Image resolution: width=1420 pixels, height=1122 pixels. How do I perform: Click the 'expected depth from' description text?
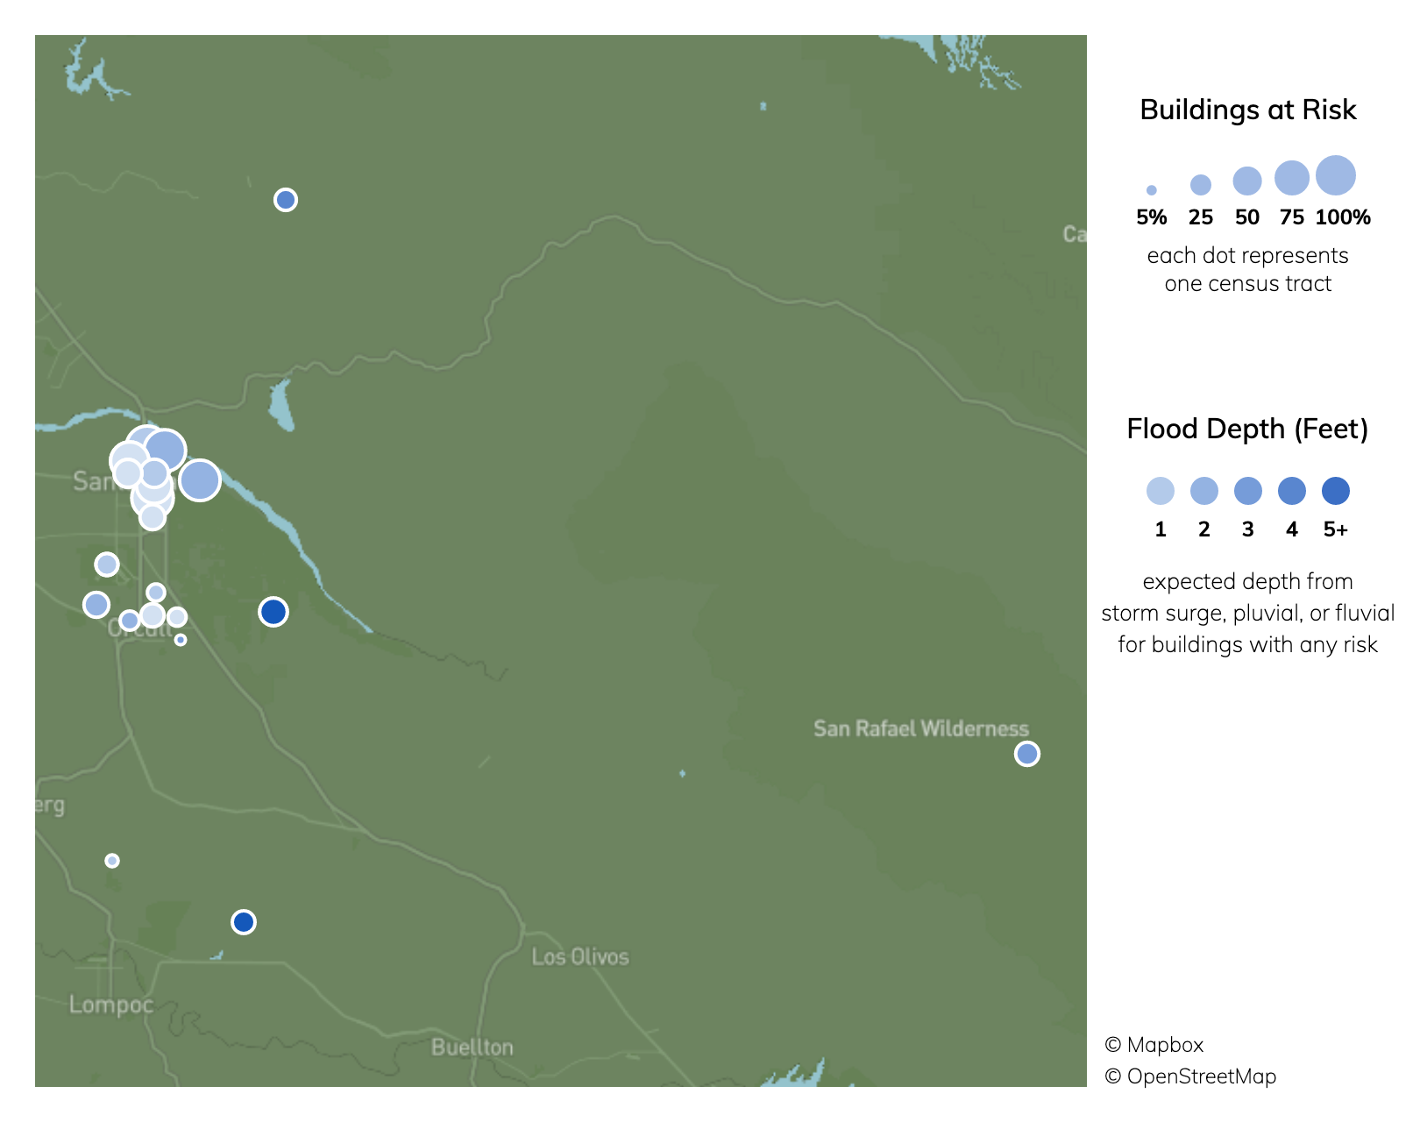coord(1248,582)
